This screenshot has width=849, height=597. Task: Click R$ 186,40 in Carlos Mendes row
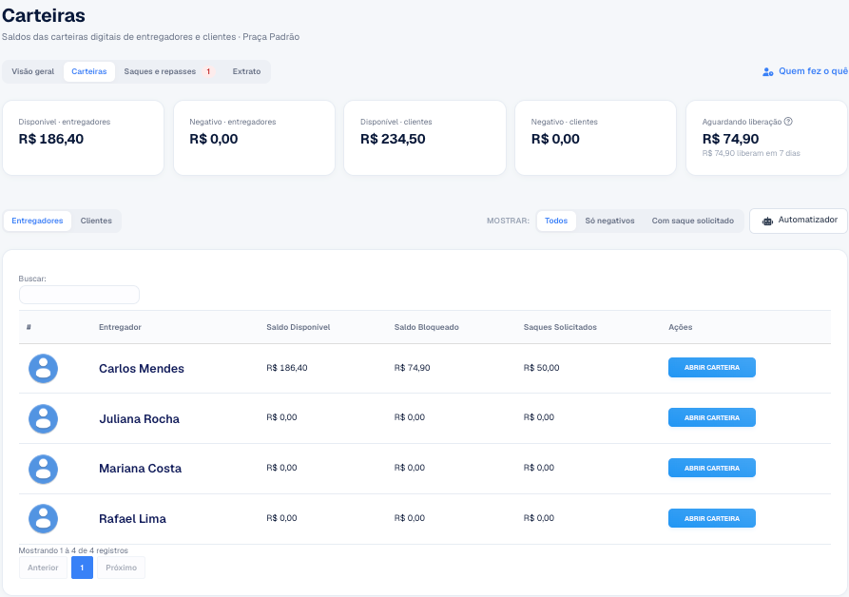287,368
